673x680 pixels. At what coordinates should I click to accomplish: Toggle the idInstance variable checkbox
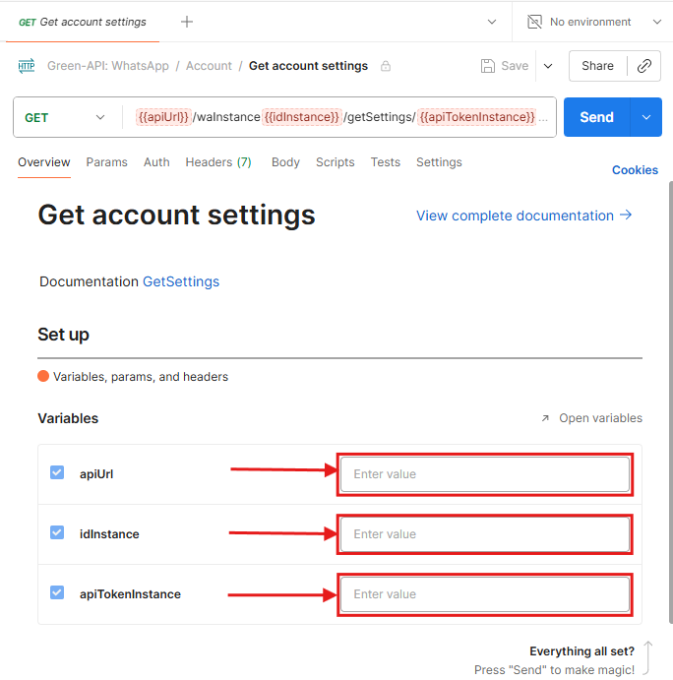tap(57, 533)
